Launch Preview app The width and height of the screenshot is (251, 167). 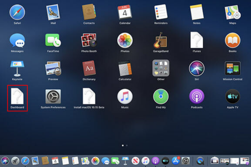tap(53, 68)
